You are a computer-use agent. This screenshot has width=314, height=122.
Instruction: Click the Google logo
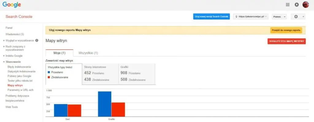(12, 5)
